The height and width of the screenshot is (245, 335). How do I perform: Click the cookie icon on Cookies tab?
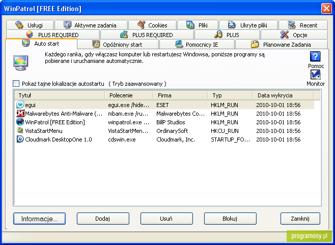[x=141, y=25]
